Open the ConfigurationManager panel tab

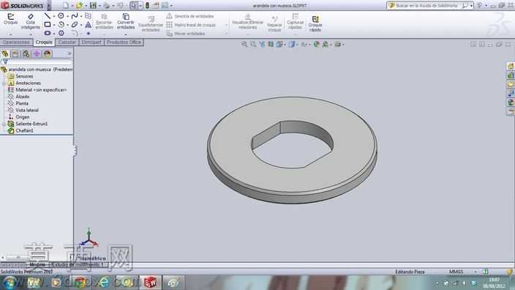coord(26,53)
